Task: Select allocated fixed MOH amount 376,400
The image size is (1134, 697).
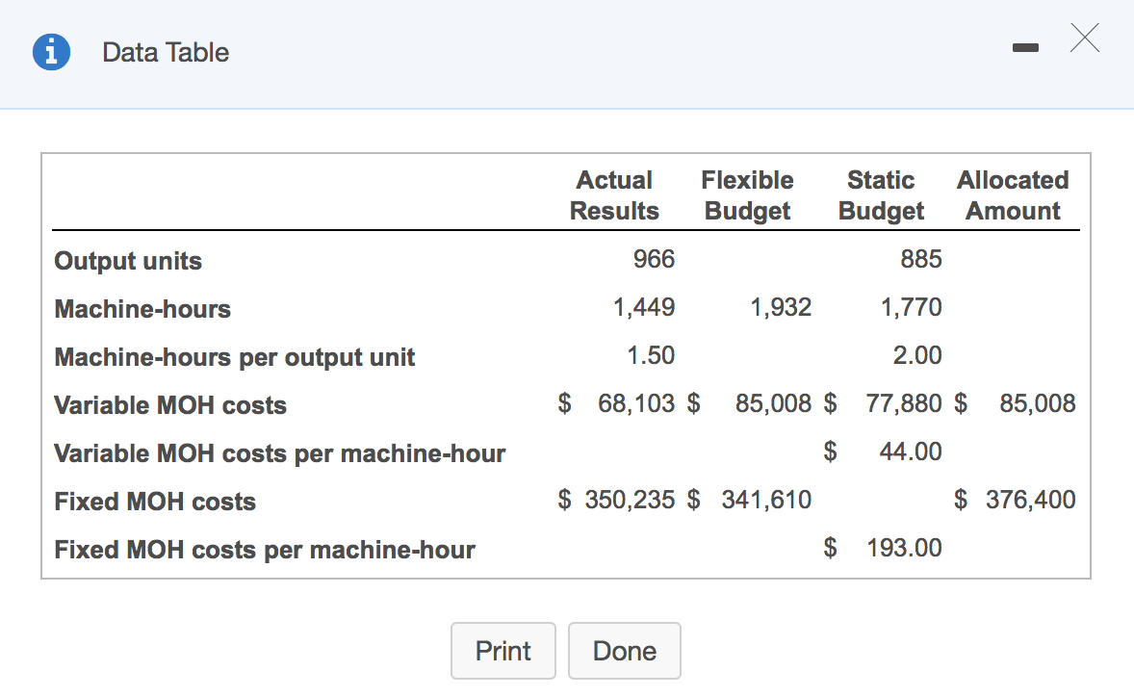Action: (x=1031, y=500)
